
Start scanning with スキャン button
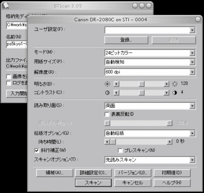point(93,183)
